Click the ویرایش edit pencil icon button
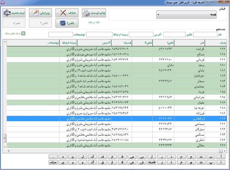Image resolution: width=230 pixels, height=170 pixels. pyautogui.click(x=40, y=13)
